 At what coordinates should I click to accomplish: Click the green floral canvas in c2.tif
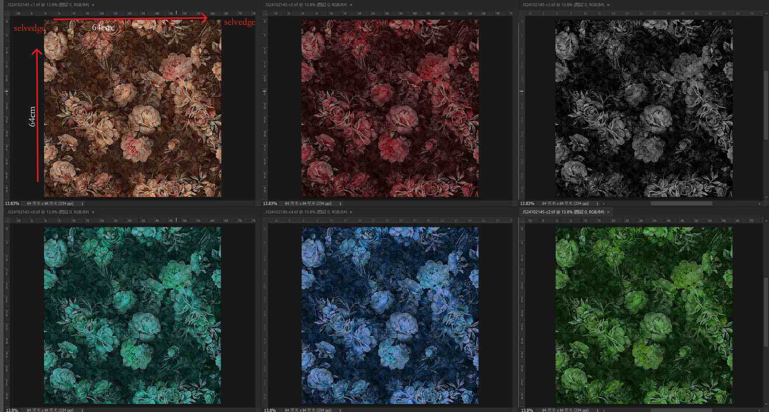644,315
